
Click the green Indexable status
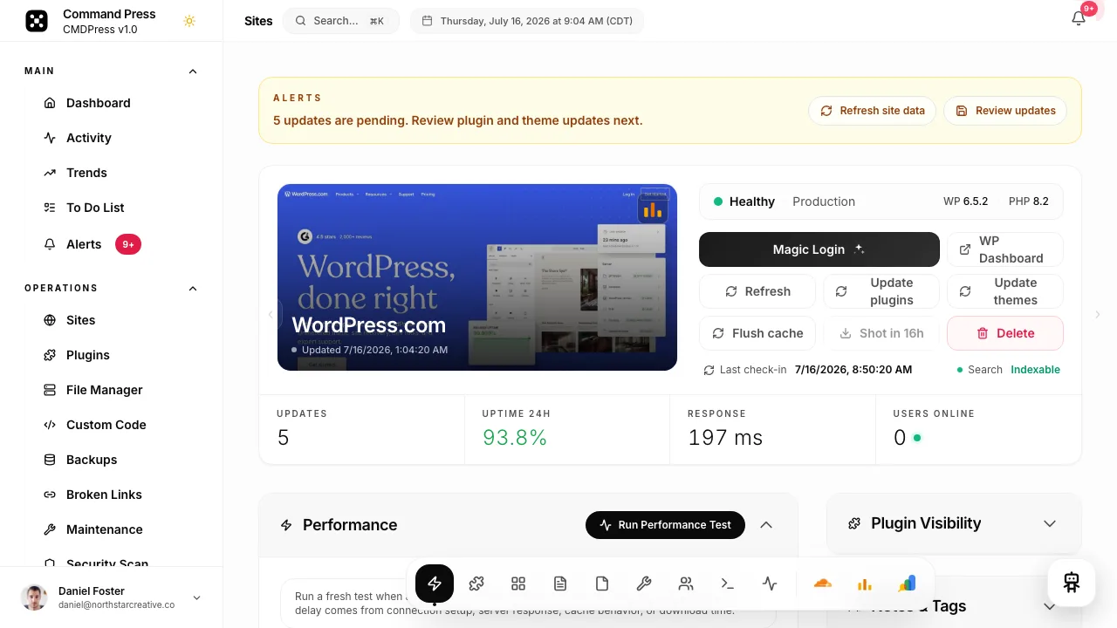[1035, 370]
